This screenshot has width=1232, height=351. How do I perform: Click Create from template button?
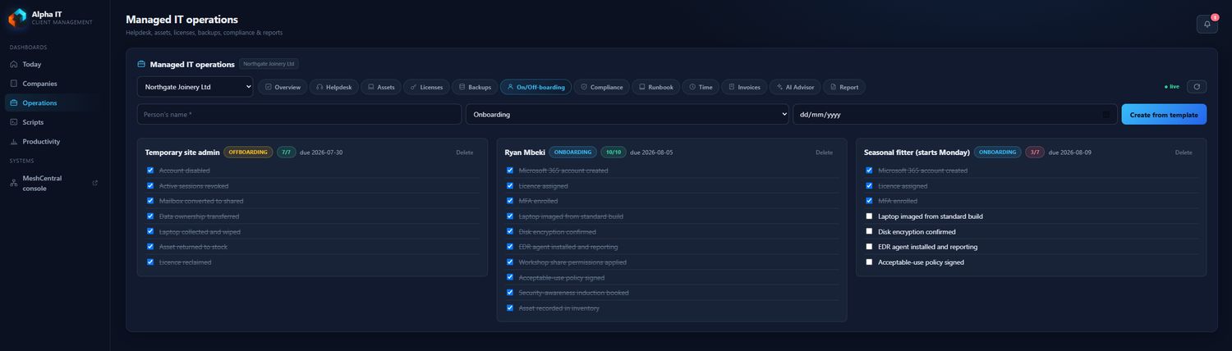(x=1163, y=114)
